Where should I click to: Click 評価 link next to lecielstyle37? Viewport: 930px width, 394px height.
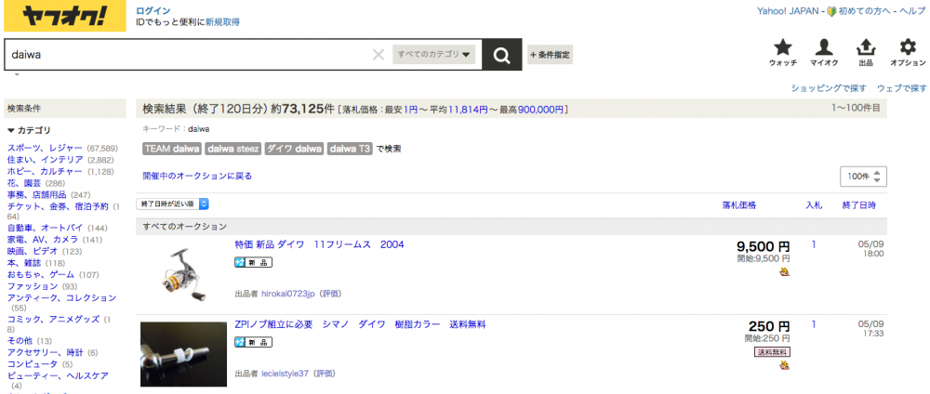click(x=324, y=374)
